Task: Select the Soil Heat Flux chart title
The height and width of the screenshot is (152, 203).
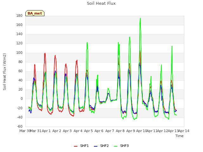Action: coord(101,3)
